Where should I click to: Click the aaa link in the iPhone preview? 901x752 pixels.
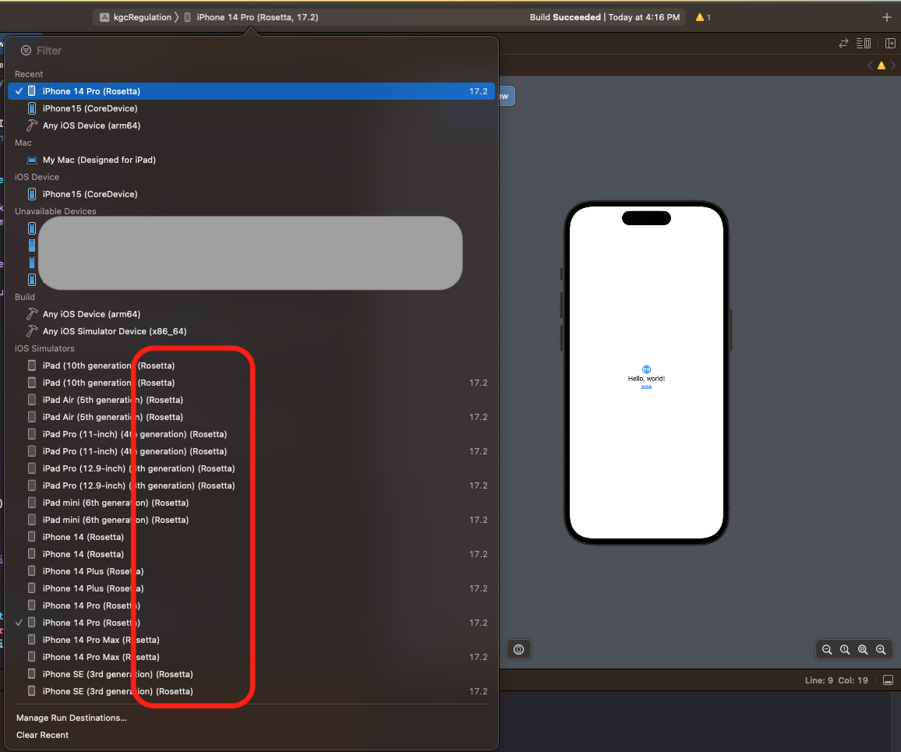[x=646, y=387]
